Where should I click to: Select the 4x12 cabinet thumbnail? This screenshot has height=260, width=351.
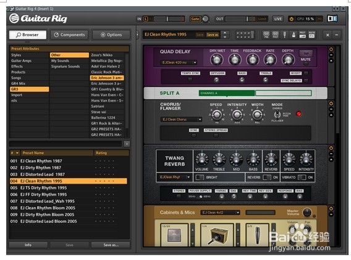click(175, 235)
